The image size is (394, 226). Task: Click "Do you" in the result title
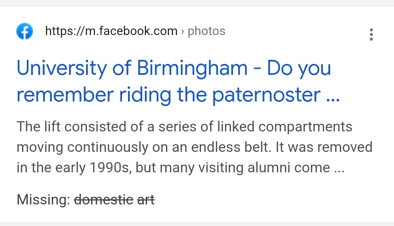tap(299, 68)
